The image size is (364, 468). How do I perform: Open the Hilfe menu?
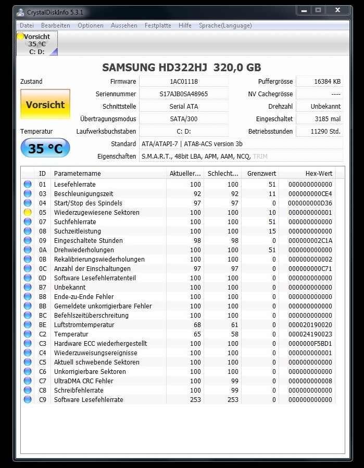tap(185, 25)
